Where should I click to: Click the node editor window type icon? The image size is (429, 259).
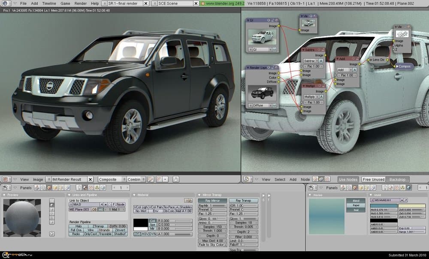pyautogui.click(x=248, y=179)
